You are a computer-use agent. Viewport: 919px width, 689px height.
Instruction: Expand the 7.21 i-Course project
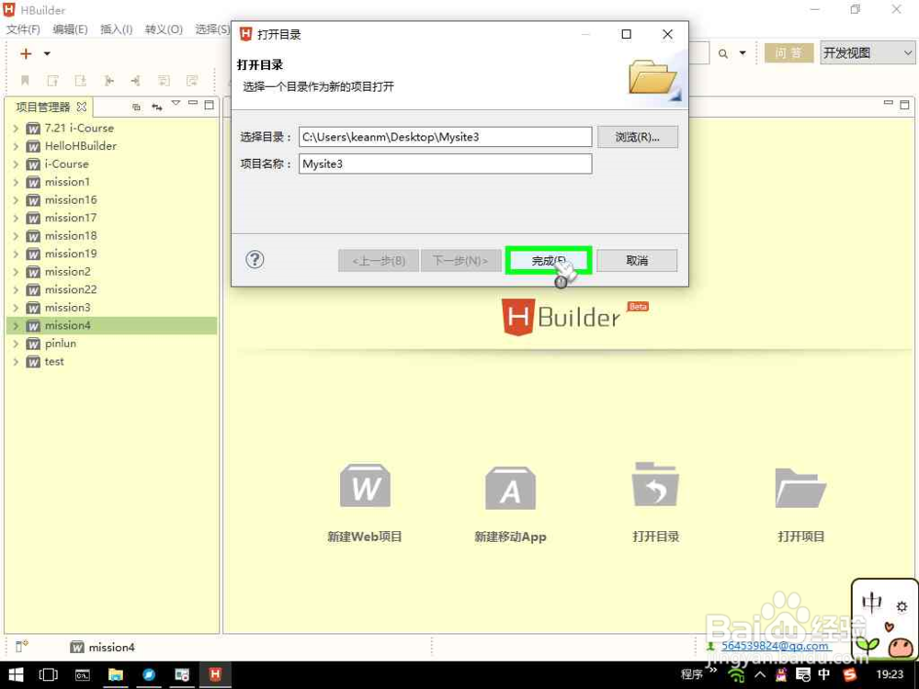pyautogui.click(x=16, y=129)
